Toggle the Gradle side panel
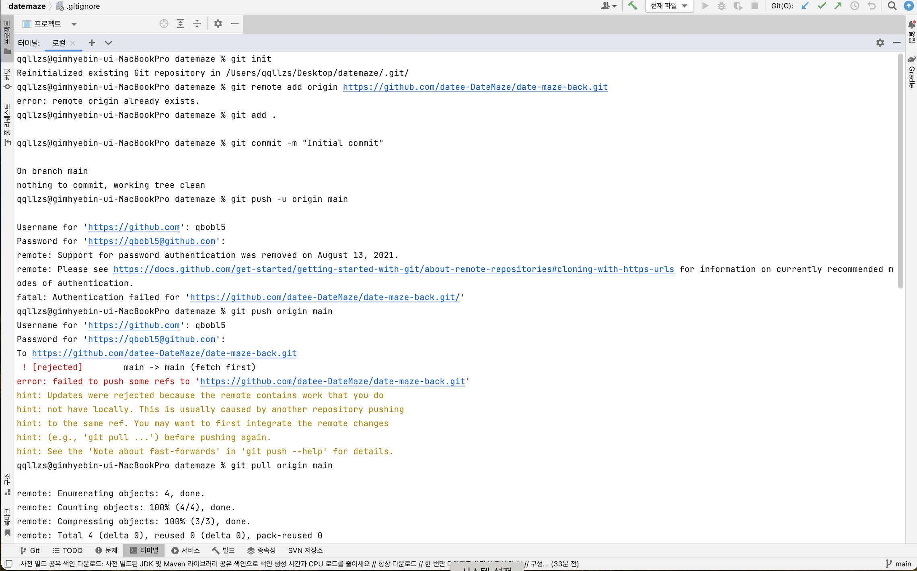917x571 pixels. [x=911, y=72]
